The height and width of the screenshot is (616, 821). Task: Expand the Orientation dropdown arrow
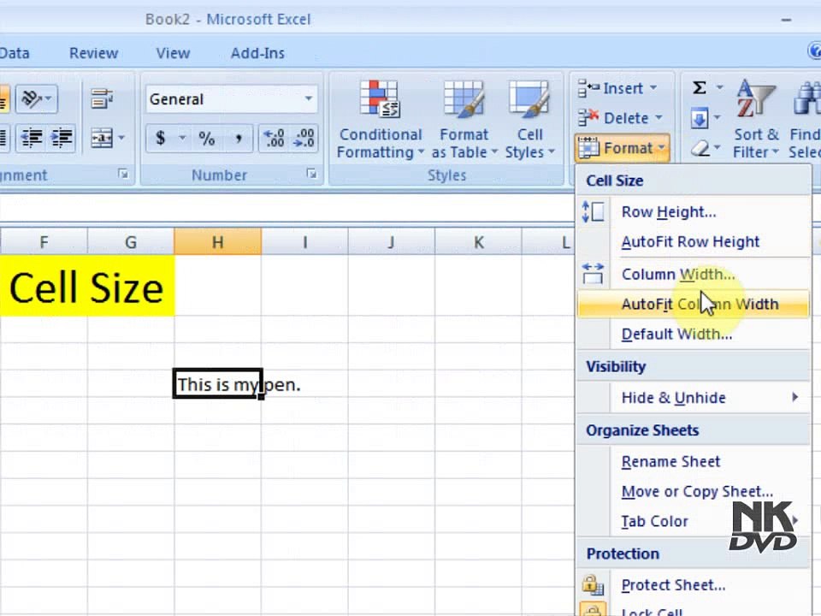click(48, 98)
